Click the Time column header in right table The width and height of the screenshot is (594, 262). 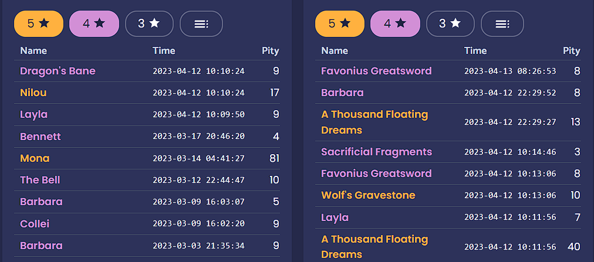pyautogui.click(x=475, y=50)
